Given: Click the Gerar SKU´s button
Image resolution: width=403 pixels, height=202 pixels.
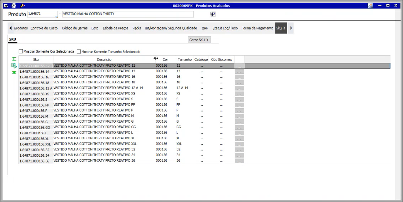Looking at the screenshot, I should pos(199,40).
